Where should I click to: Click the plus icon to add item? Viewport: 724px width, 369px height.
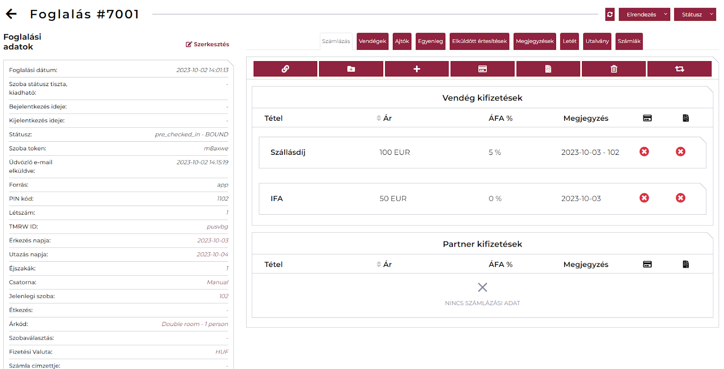tap(417, 69)
